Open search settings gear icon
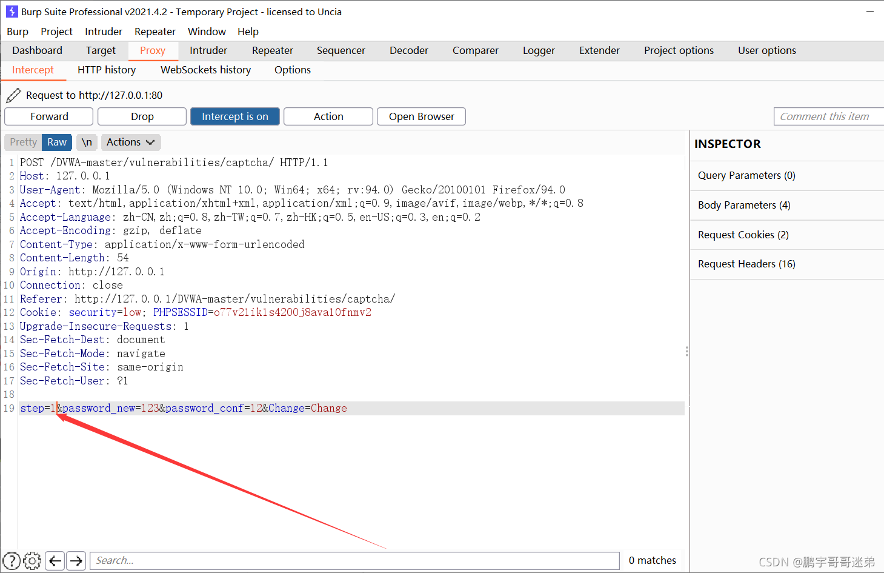This screenshot has width=884, height=573. [x=33, y=561]
